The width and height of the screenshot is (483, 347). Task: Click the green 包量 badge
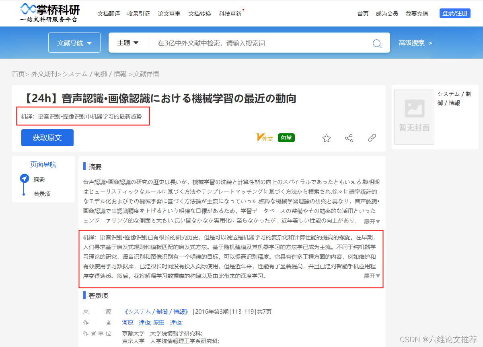click(286, 138)
